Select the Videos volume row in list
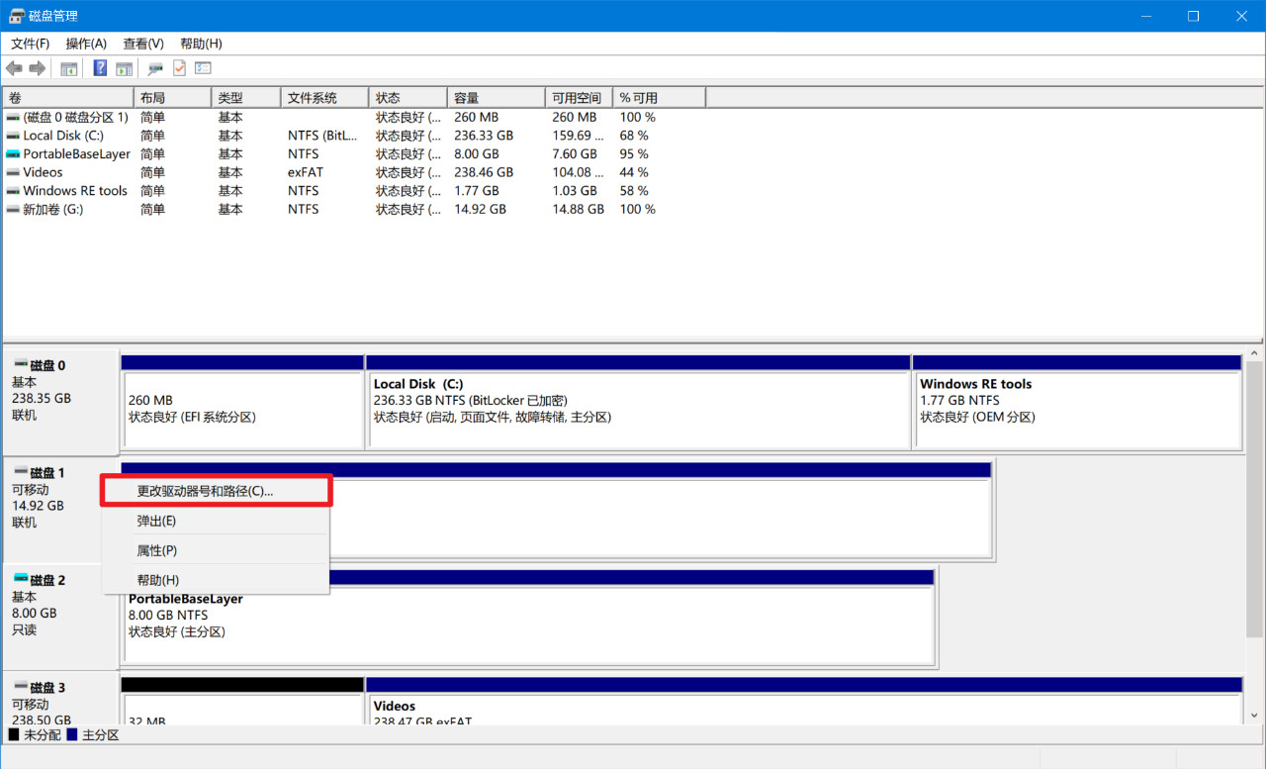Screen dimensions: 1266x769 click(x=44, y=172)
